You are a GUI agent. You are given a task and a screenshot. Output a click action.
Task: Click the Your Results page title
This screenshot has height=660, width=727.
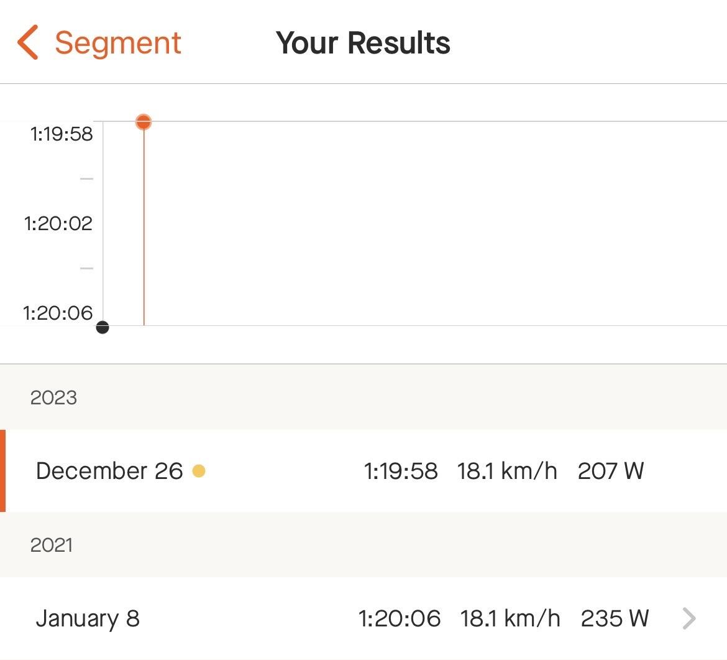click(x=363, y=43)
